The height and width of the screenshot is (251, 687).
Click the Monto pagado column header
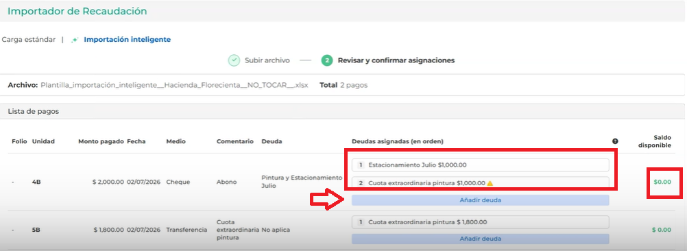click(x=101, y=141)
